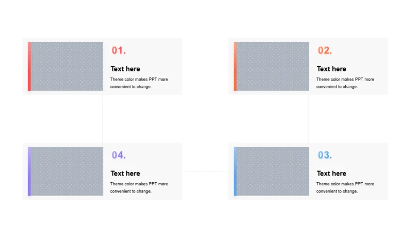Click the image placeholder in card 01
The height and width of the screenshot is (231, 411).
click(x=67, y=67)
